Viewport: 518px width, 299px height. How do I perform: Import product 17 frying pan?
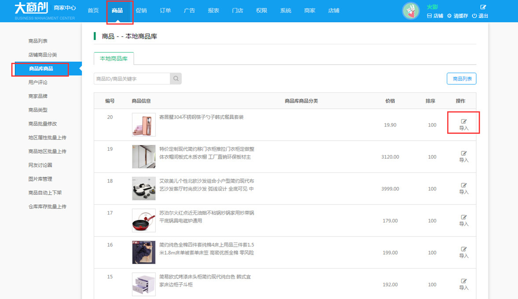pyautogui.click(x=463, y=218)
